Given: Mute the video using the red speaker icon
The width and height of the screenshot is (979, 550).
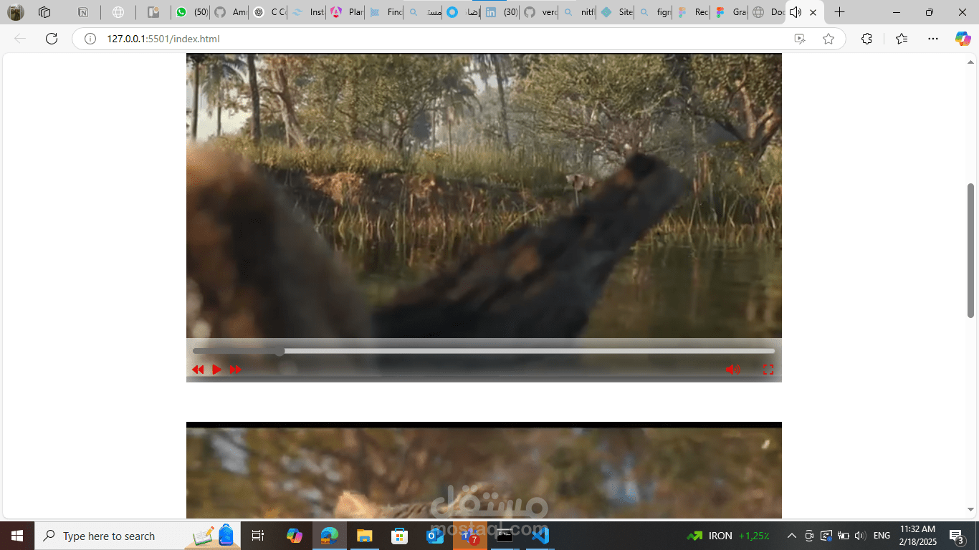Looking at the screenshot, I should coord(732,370).
